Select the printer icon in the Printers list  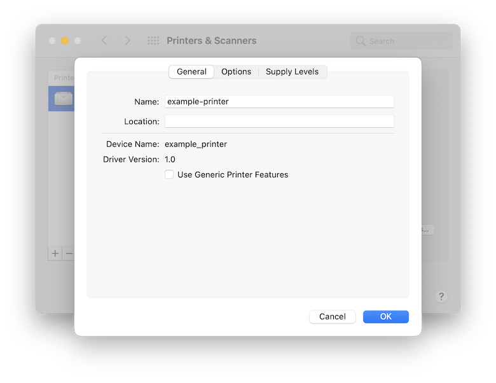(63, 99)
